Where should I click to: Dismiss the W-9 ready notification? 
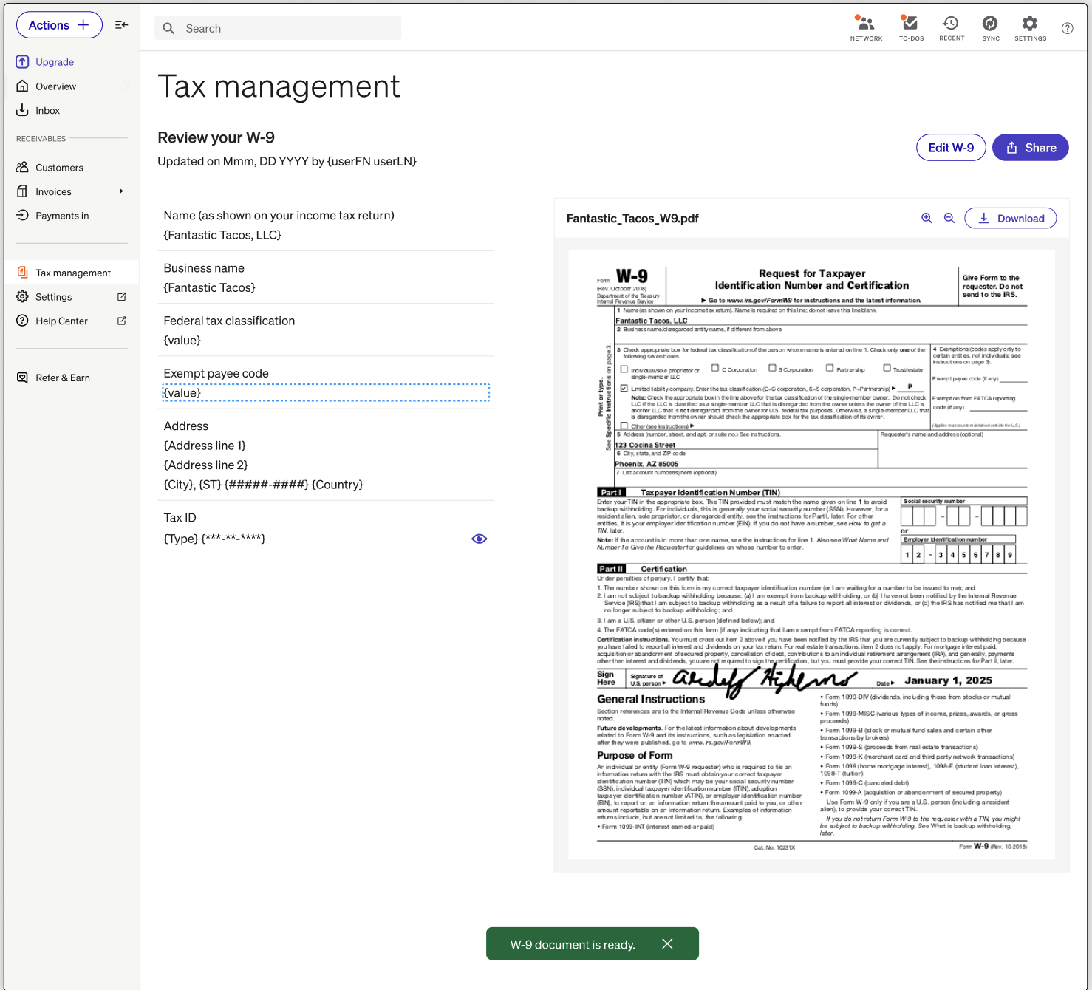(x=667, y=943)
